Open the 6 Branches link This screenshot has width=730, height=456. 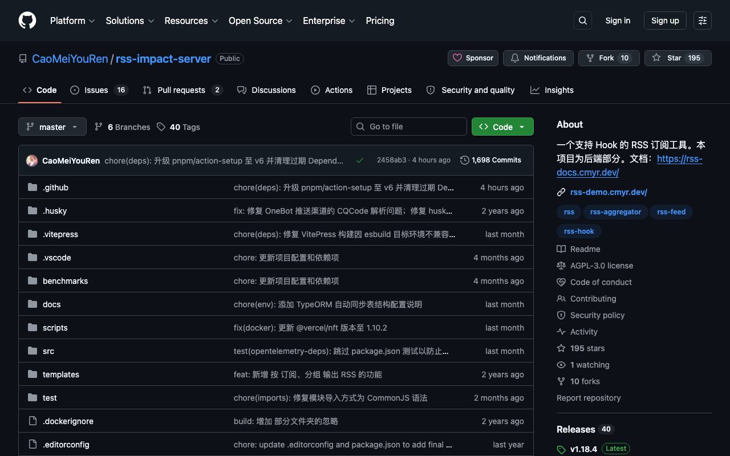tap(122, 127)
